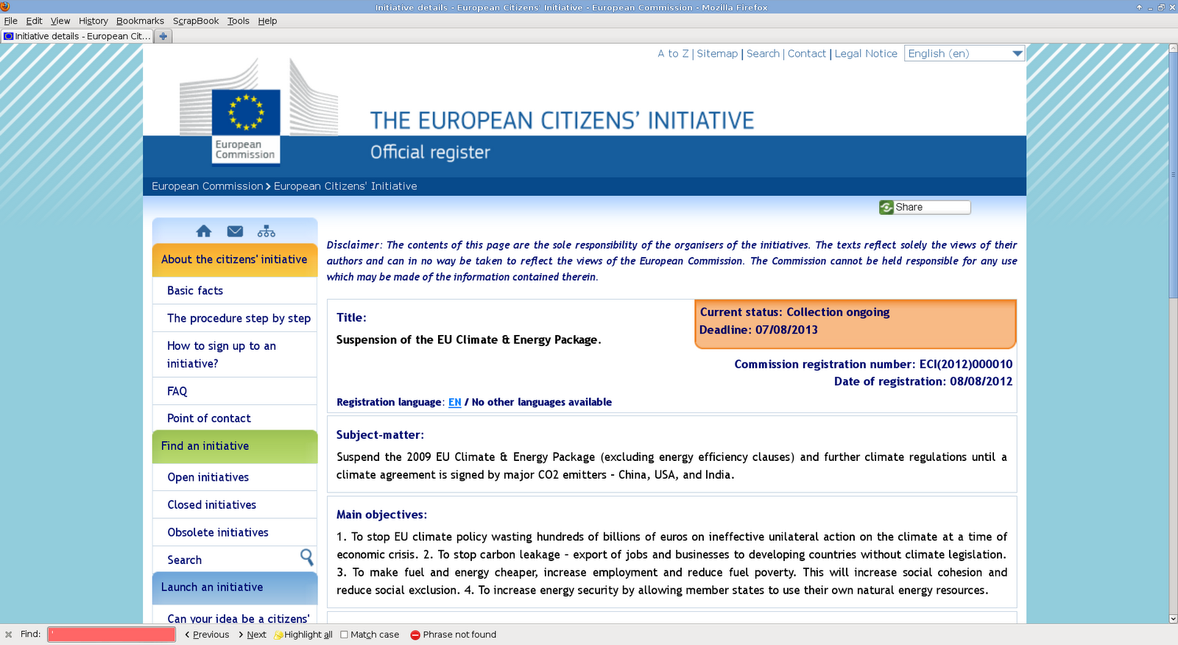Open the Bookmarks menu
Viewport: 1178px width, 645px height.
point(140,21)
